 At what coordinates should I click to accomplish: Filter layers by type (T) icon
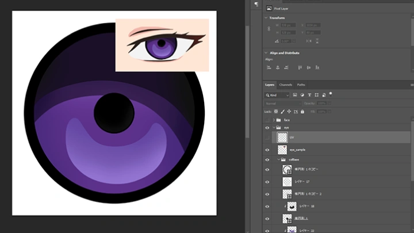tap(310, 95)
